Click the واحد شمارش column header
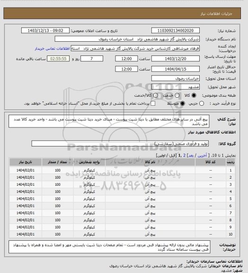This screenshot has height=273, width=248. pyautogui.click(x=89, y=162)
